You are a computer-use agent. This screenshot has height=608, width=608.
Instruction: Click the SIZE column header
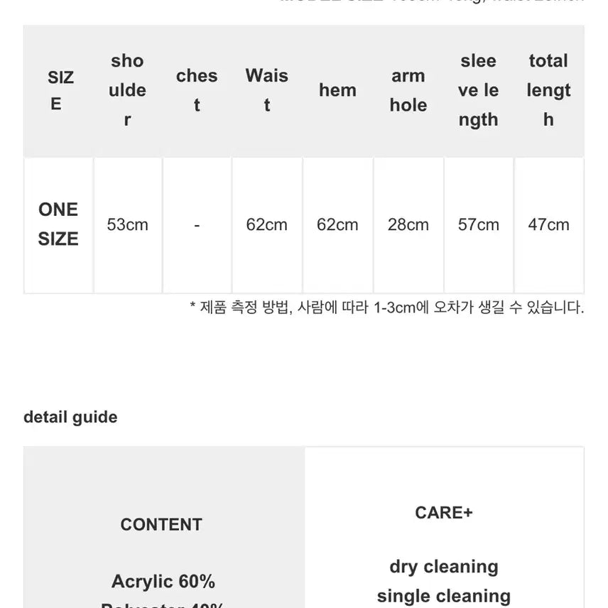[x=58, y=91]
